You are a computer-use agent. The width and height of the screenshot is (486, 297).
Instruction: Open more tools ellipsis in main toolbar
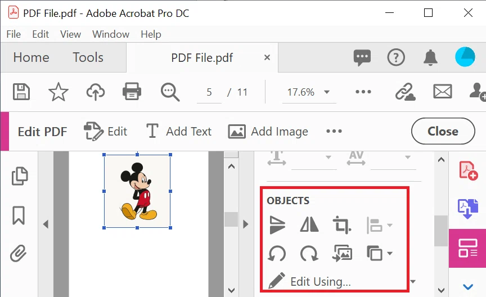363,92
